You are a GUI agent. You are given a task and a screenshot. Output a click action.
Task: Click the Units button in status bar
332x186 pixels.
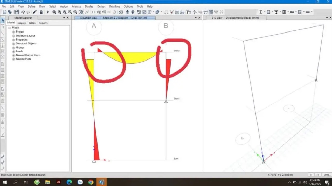327,175
